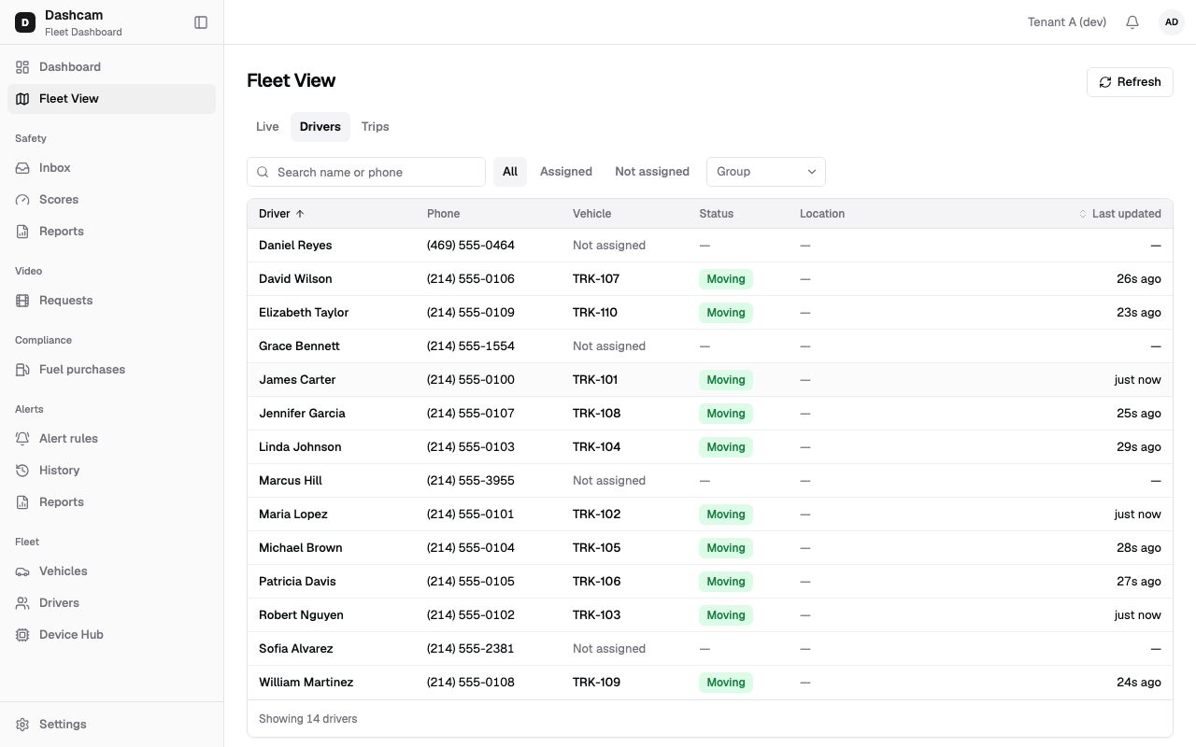Select the All filter option
This screenshot has height=747, width=1196.
point(510,172)
